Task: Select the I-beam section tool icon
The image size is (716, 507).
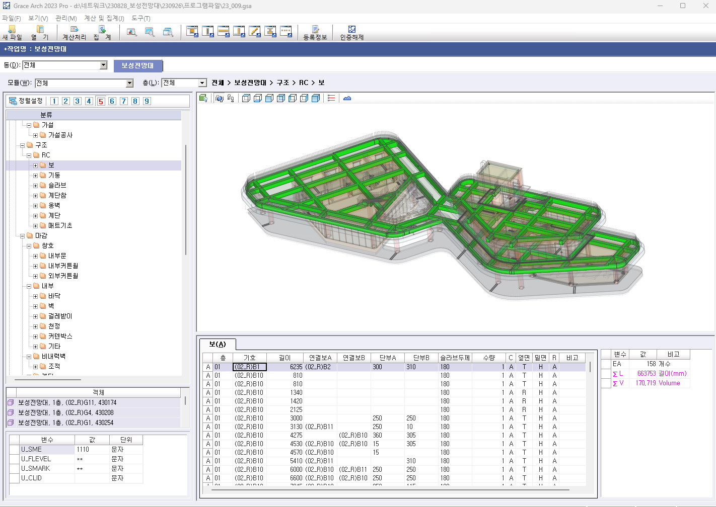Action: [x=270, y=32]
